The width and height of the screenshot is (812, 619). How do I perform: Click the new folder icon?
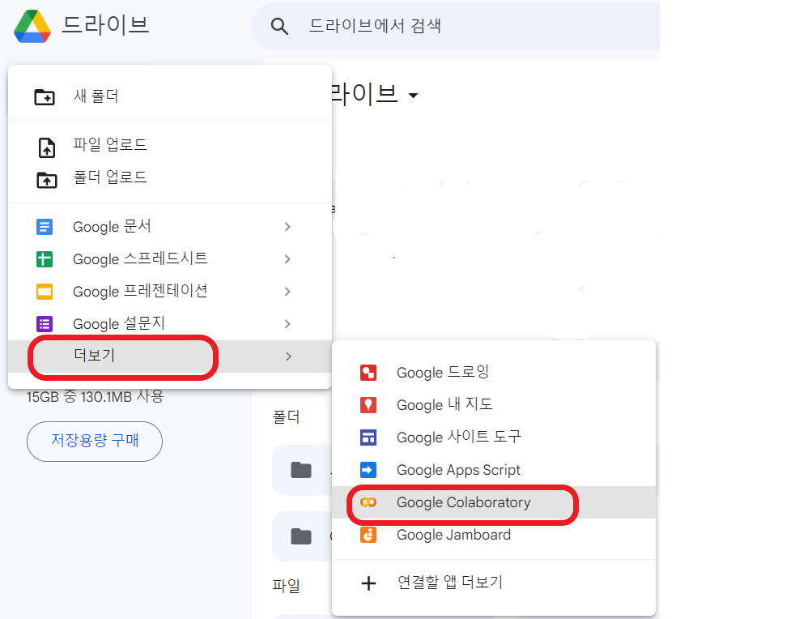tap(45, 97)
